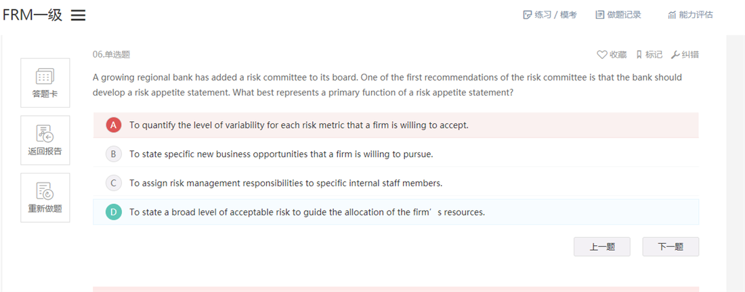Open the 能力评估 menu item
The width and height of the screenshot is (745, 292).
click(x=690, y=15)
